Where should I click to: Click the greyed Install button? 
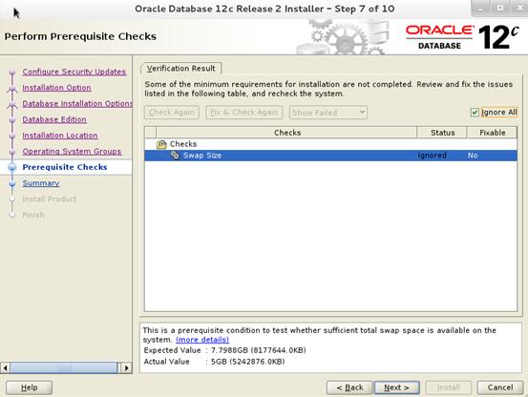(448, 387)
